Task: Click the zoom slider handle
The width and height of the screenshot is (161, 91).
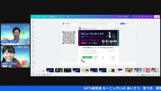Action: point(128,75)
